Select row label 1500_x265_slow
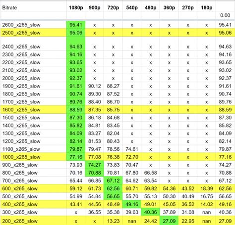 click(x=33, y=118)
